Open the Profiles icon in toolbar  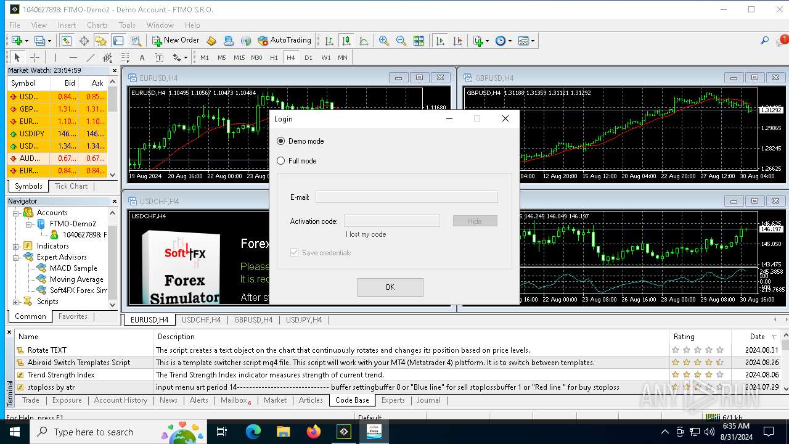pos(43,41)
